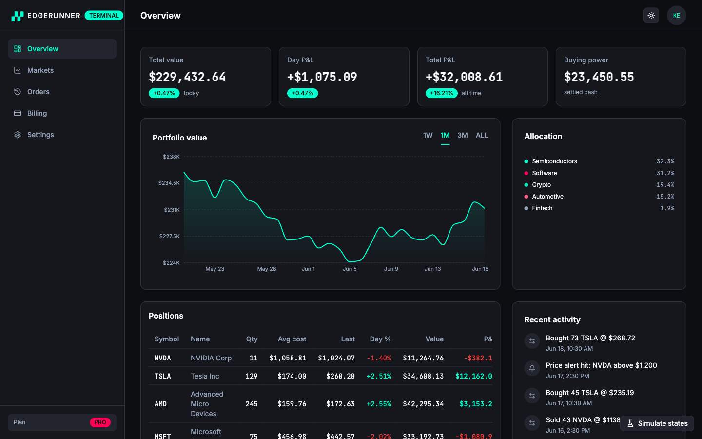Viewport: 702px width, 439px height.
Task: Switch chart range to 1W
Action: point(428,135)
